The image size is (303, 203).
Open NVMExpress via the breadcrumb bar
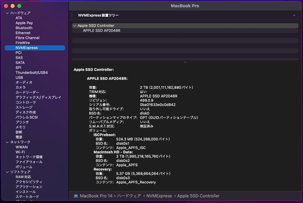coord(159,196)
